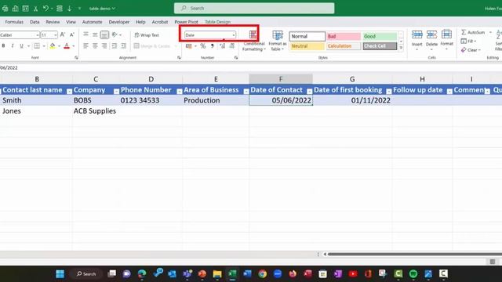Open the font color dropdown arrow
The image size is (502, 282).
pyautogui.click(x=73, y=46)
